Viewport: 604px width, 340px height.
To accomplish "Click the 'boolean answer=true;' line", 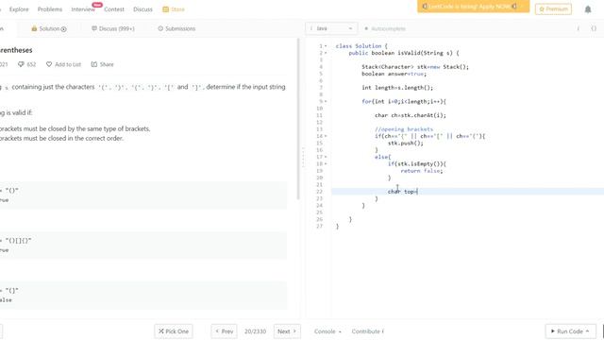I will [x=394, y=74].
